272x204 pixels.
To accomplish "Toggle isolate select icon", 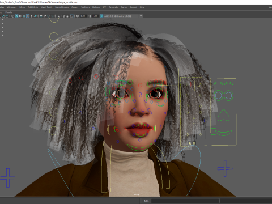I will (x=58, y=16).
